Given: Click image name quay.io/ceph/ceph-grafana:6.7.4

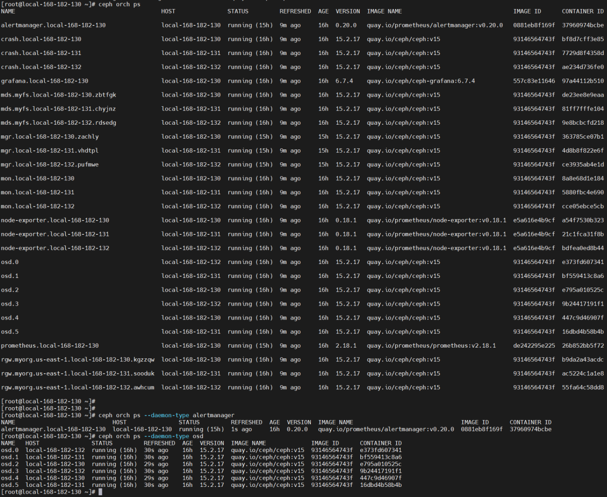Looking at the screenshot, I should click(x=421, y=81).
